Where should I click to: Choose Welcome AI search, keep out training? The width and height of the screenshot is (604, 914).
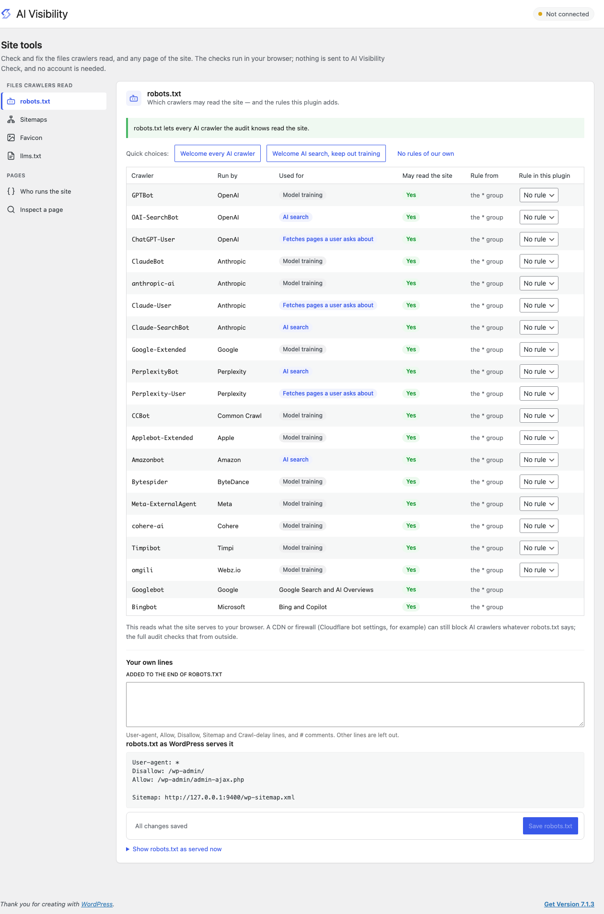(326, 154)
